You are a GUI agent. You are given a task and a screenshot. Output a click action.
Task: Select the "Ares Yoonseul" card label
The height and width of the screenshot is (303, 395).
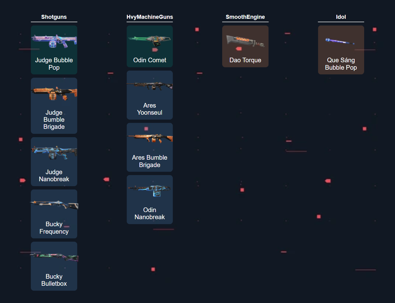(x=150, y=109)
